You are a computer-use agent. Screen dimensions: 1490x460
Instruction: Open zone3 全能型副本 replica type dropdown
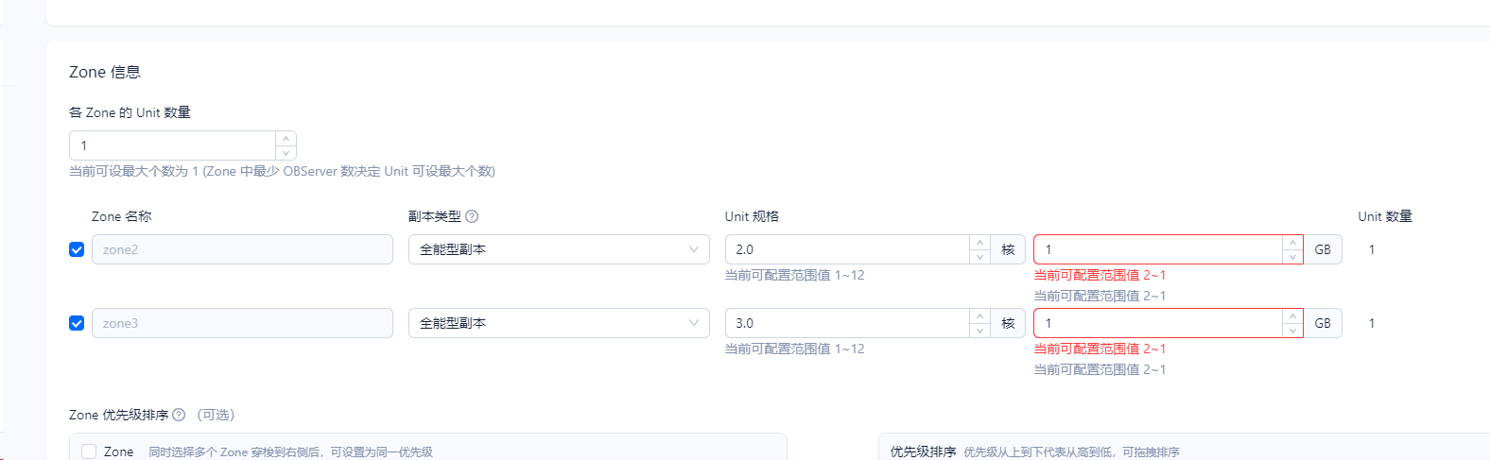coord(559,323)
